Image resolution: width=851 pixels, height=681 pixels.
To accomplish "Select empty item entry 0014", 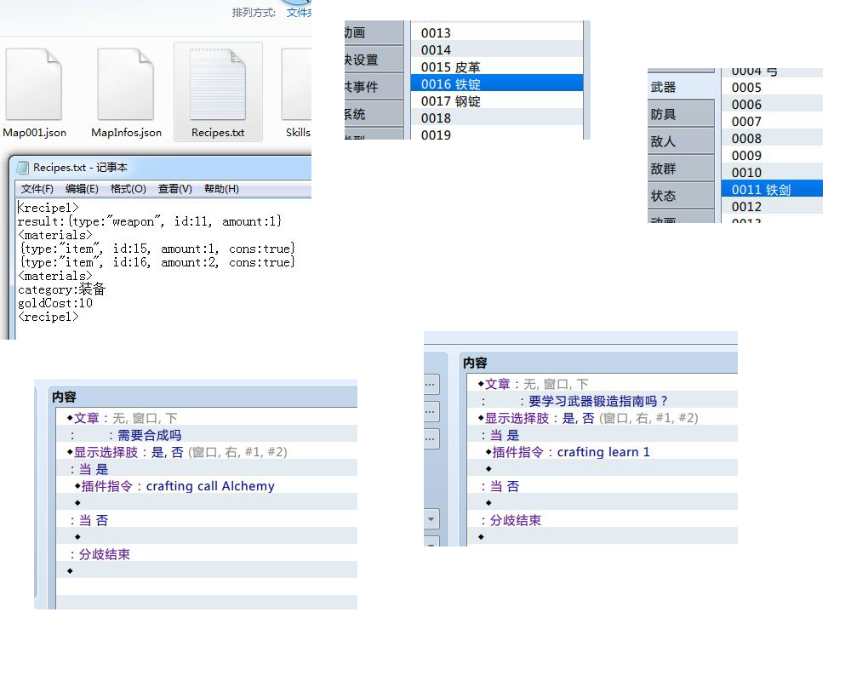I will [497, 50].
